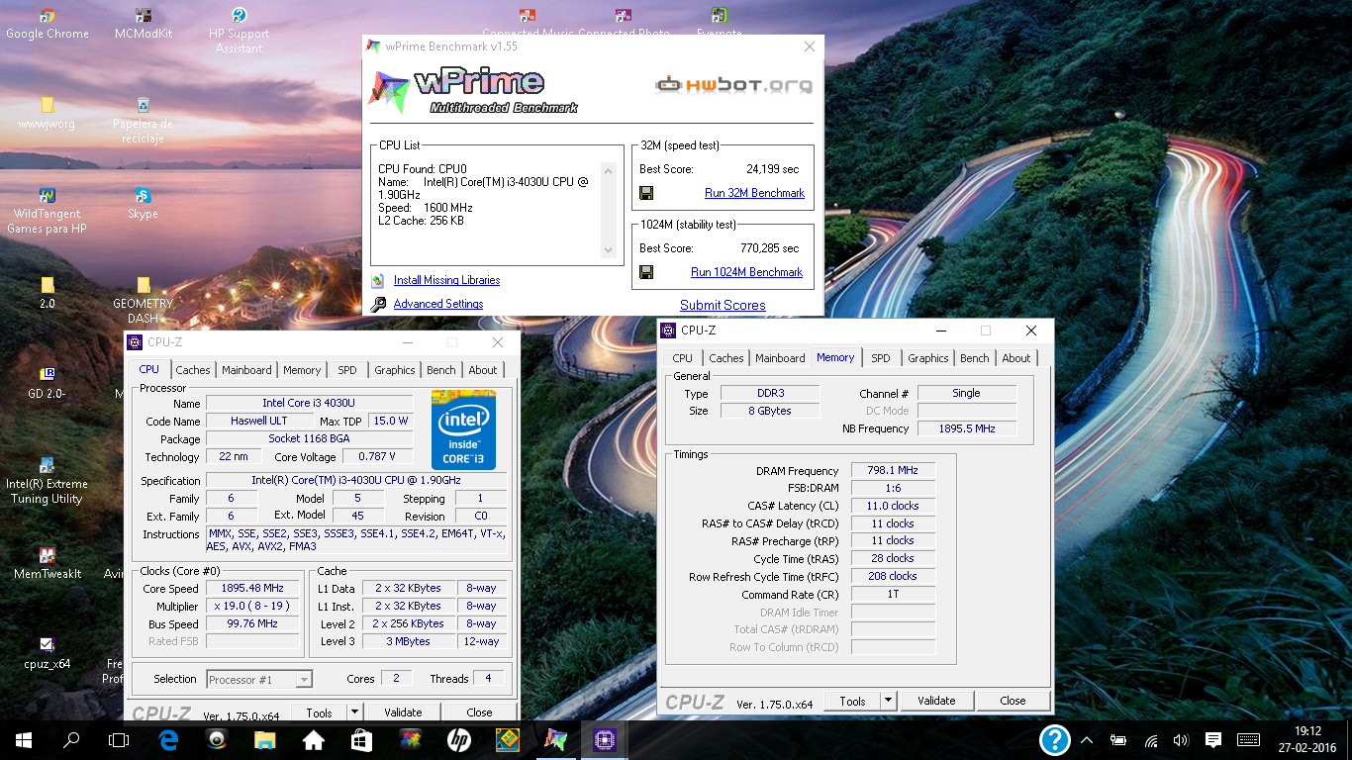Open the GD 2.0- desktop icon

point(47,383)
